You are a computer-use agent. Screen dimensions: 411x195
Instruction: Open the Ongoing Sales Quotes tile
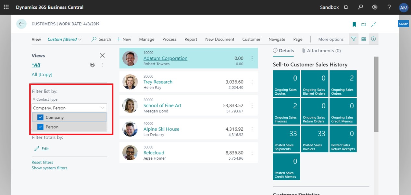tap(286, 83)
